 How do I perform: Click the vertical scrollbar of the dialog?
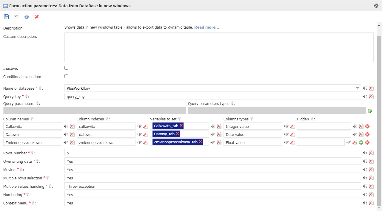(x=379, y=121)
